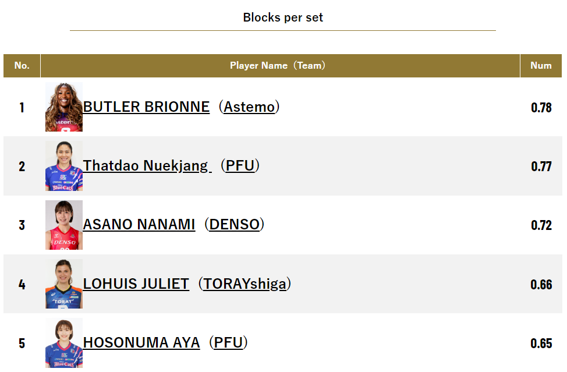567x372 pixels.
Task: Click Thatdao Nuekjang player name
Action: click(x=147, y=166)
